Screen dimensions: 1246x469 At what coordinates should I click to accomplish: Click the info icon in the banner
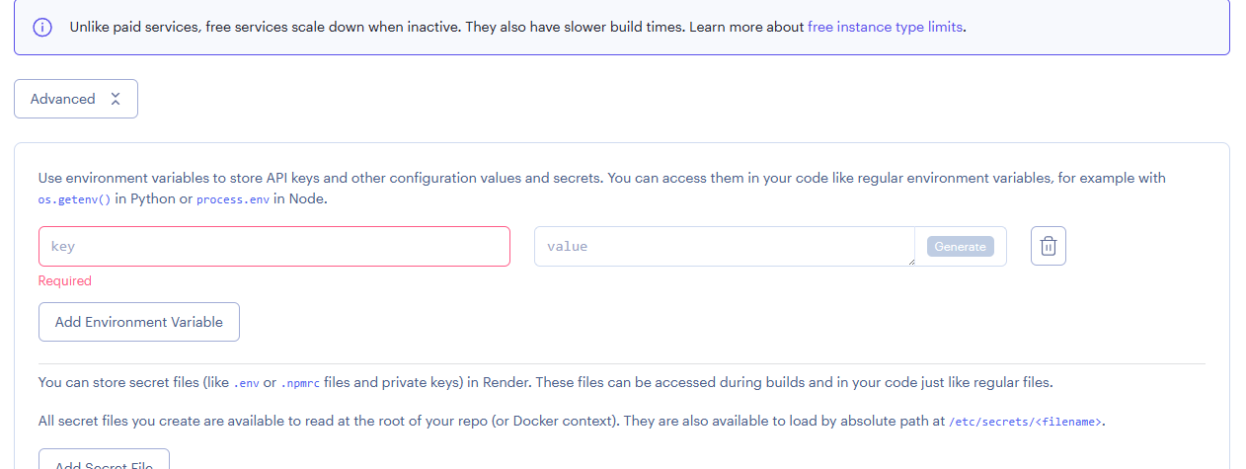point(42,28)
